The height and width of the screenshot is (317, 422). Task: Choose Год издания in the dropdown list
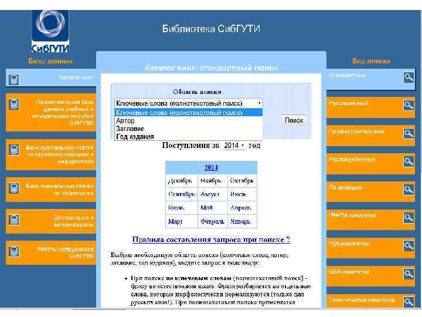pos(188,136)
